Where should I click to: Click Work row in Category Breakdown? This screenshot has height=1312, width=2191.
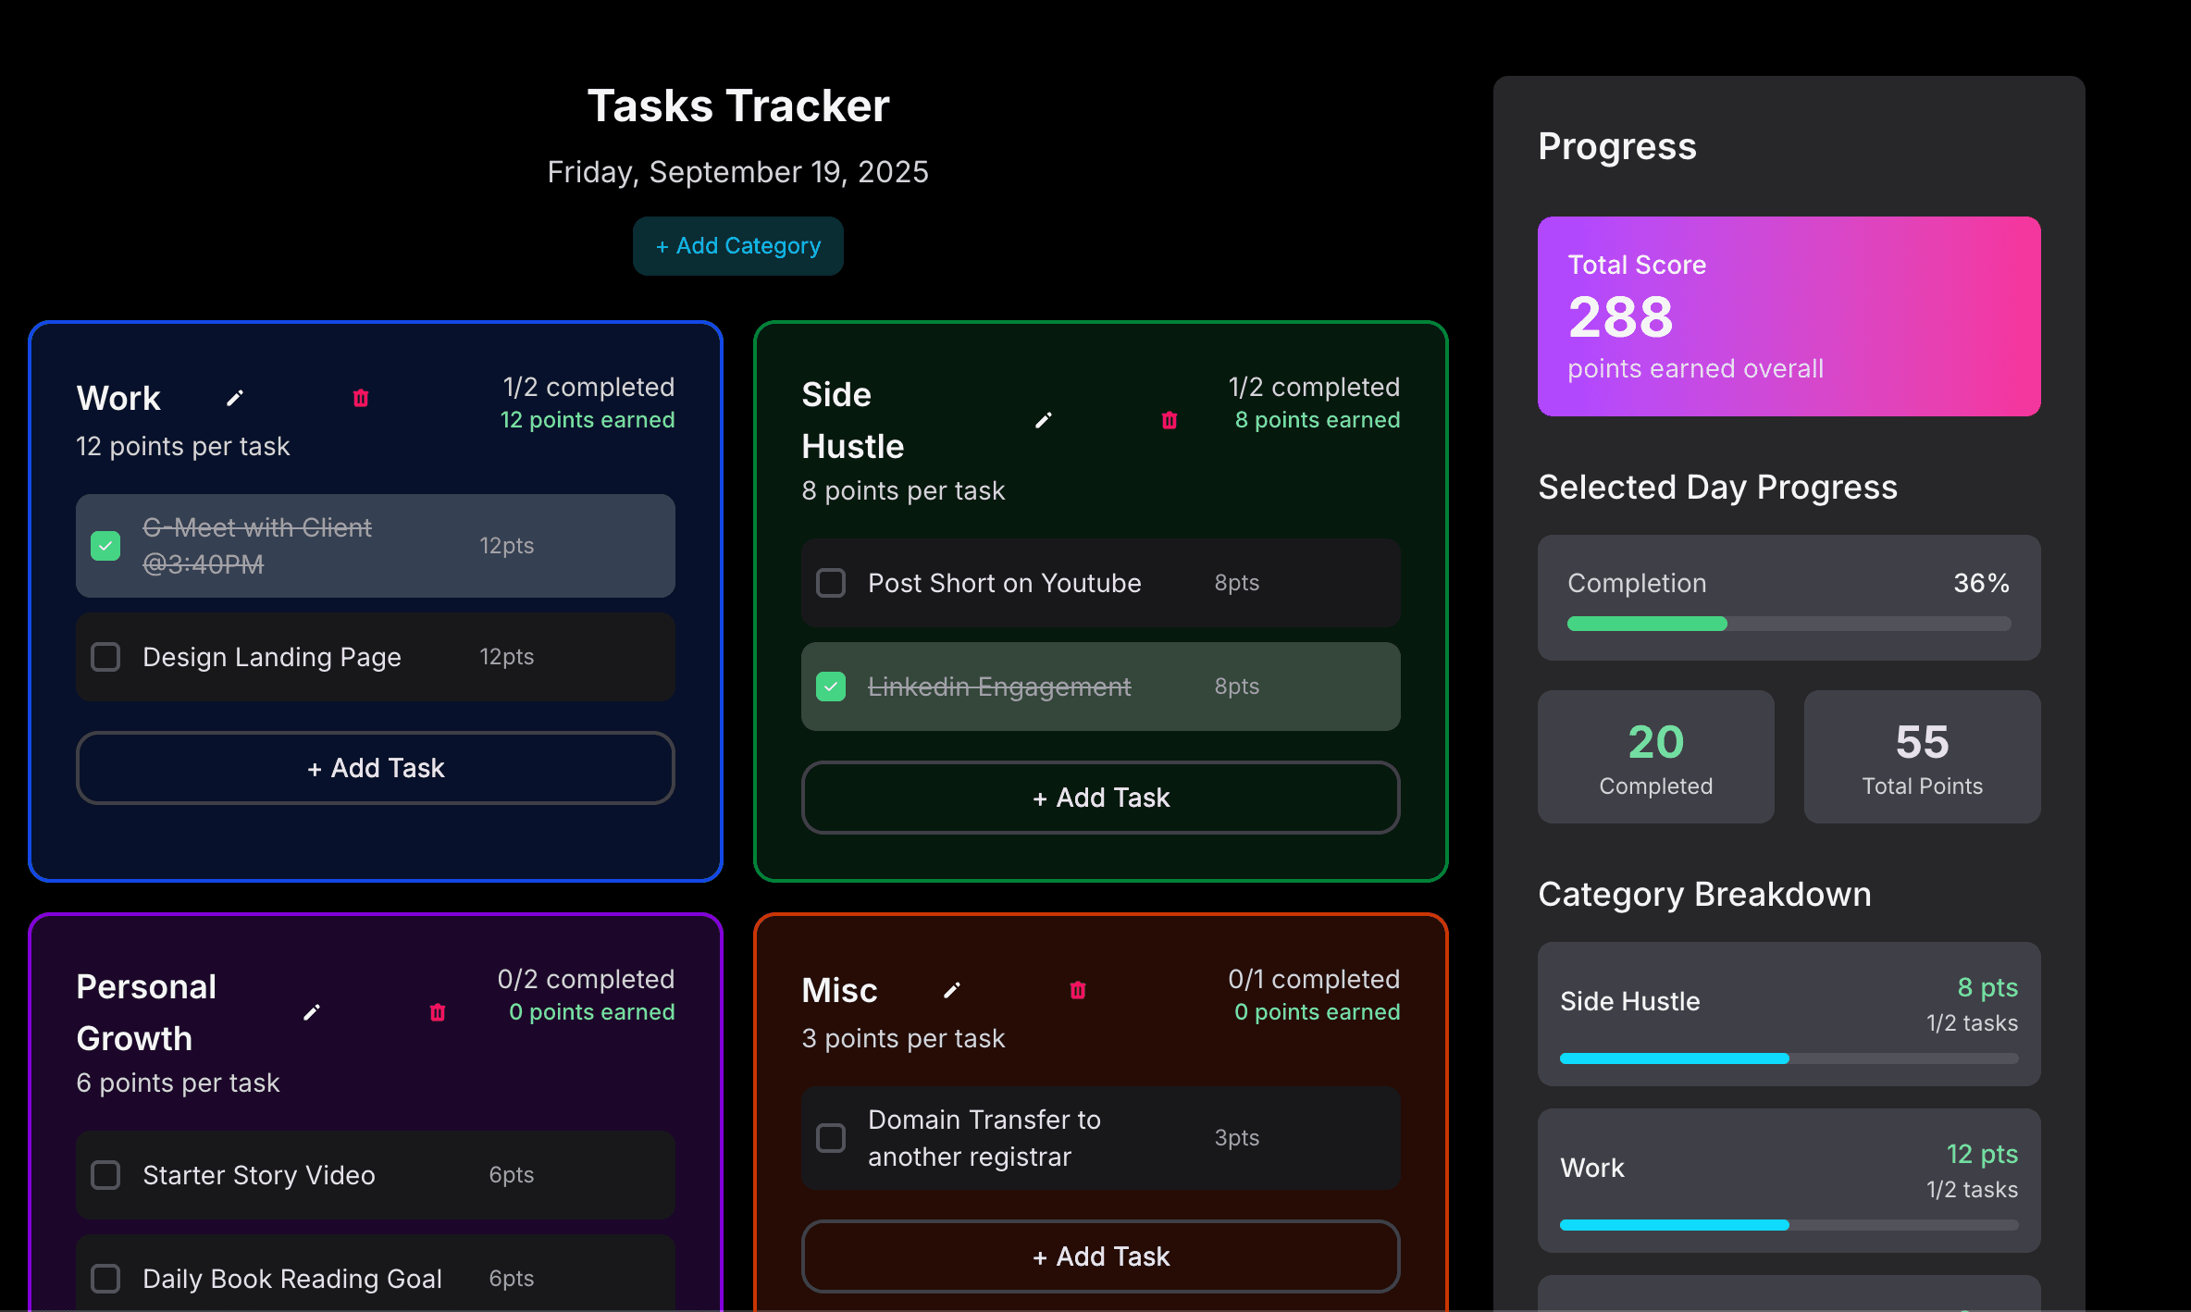(x=1789, y=1181)
